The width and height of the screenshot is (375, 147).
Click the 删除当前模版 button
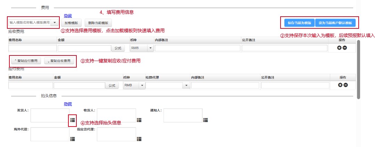point(98,23)
